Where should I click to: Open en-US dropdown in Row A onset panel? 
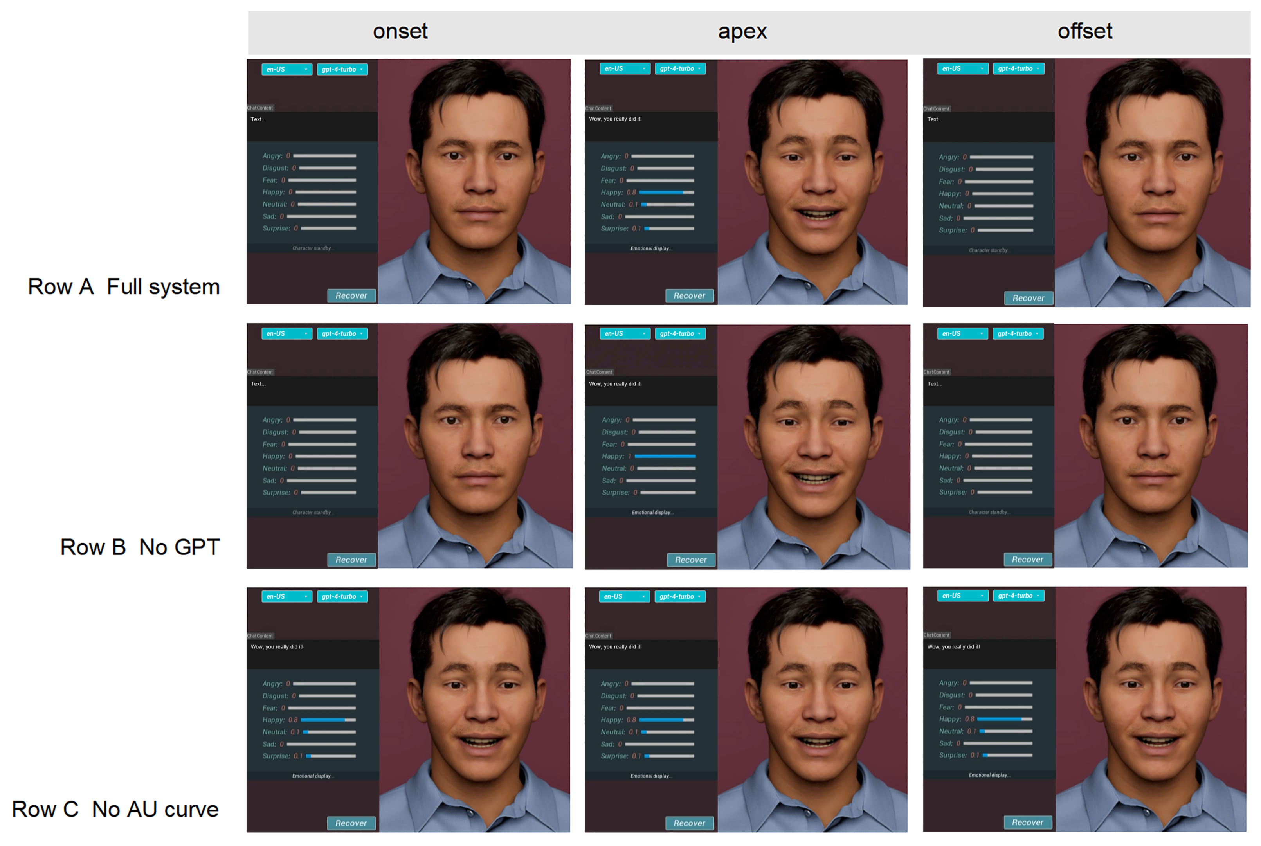(x=286, y=70)
